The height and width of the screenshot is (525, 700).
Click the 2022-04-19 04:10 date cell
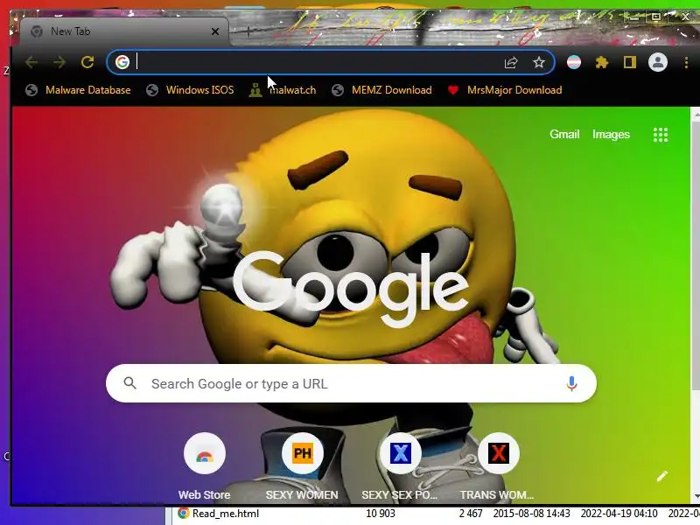coord(619,514)
